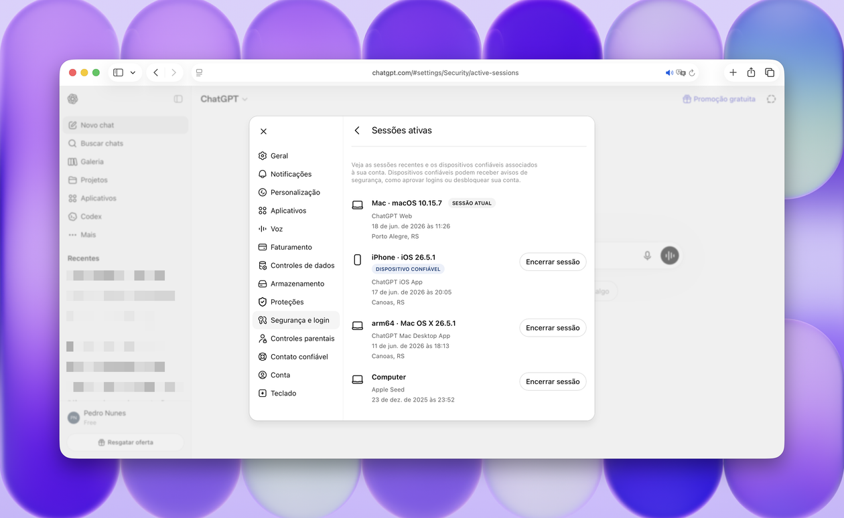Click the ChatGPT Mac Desktop App text

point(411,336)
